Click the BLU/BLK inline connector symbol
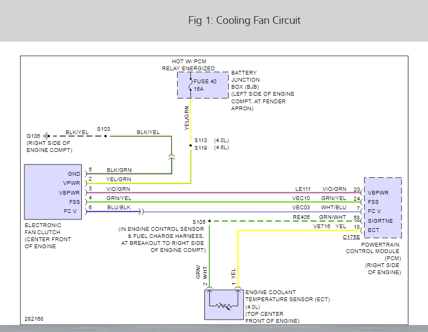Viewport: 428px width, 332px height. (141, 211)
